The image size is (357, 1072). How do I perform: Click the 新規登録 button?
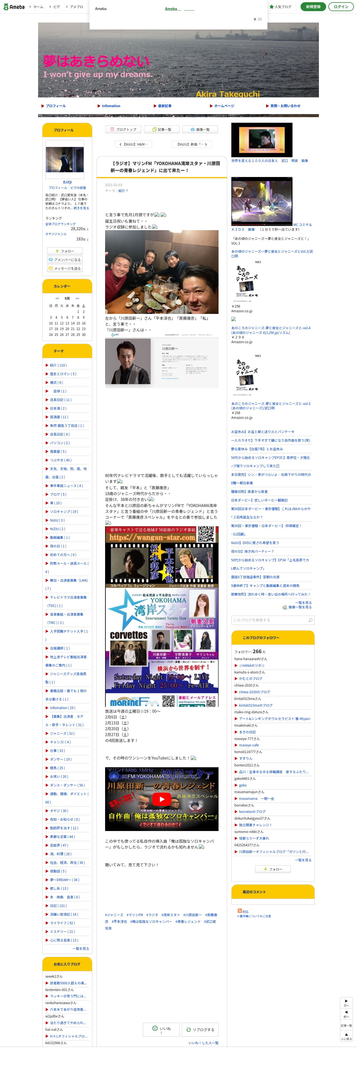[313, 7]
